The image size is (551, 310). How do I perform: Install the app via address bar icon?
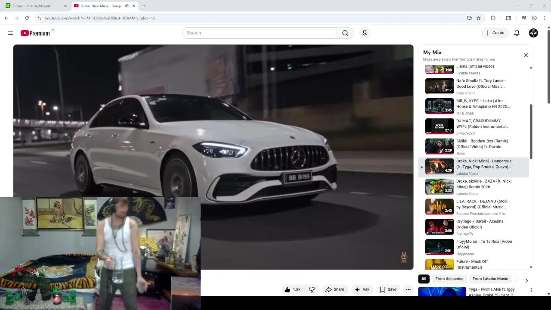click(469, 18)
